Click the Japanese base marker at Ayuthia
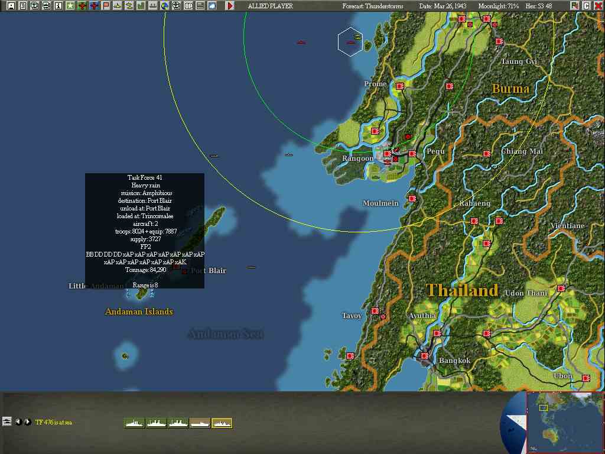605x454 pixels. pos(437,333)
